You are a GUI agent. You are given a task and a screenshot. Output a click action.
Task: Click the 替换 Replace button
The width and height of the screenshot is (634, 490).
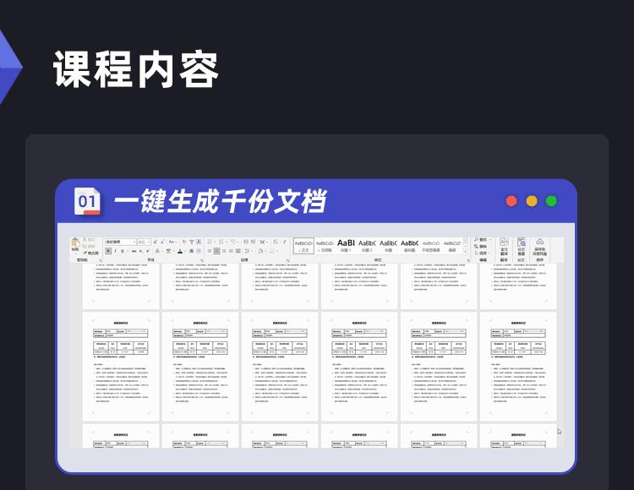[x=480, y=247]
